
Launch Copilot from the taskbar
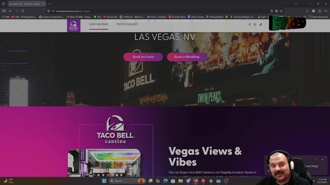coord(158,181)
